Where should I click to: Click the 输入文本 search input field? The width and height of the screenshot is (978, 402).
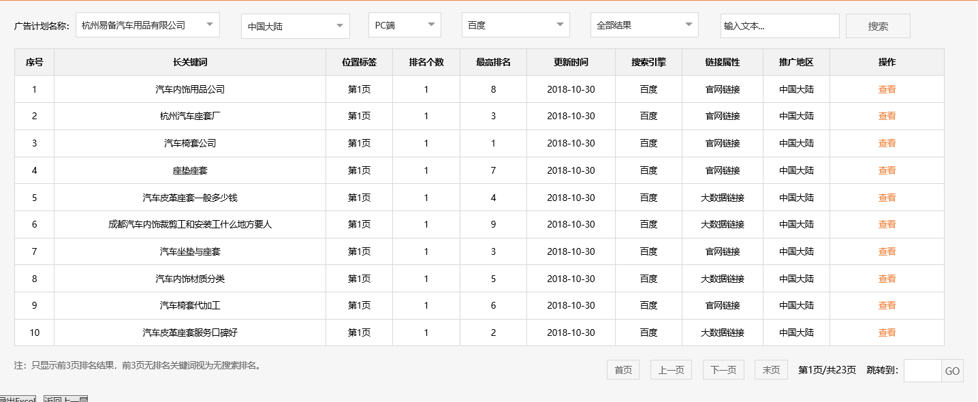point(780,25)
